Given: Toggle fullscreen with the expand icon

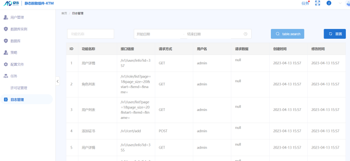Looking at the screenshot, I should tap(317, 3).
